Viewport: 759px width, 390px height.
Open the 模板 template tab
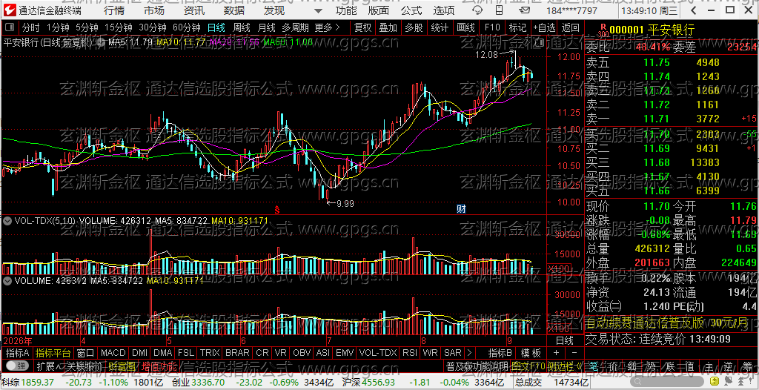click(531, 353)
